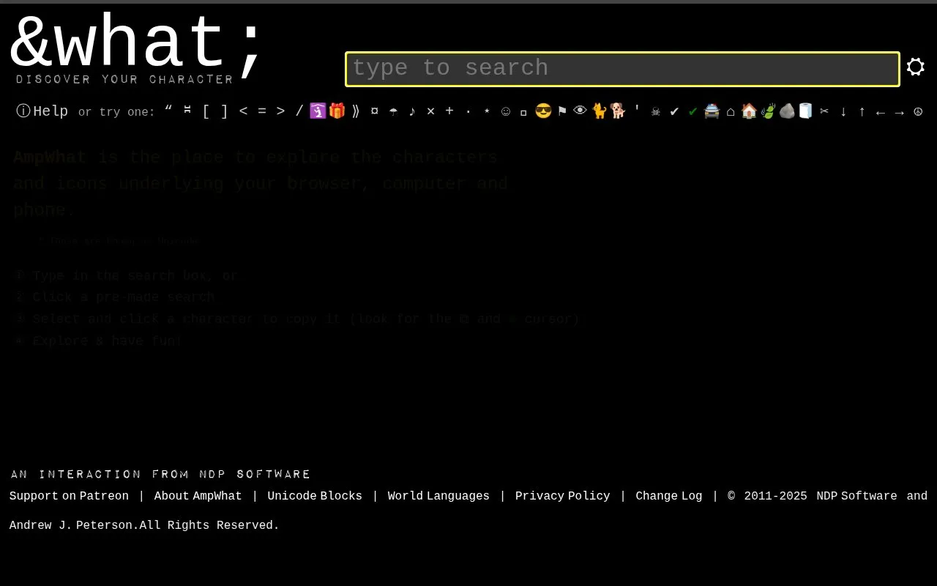
Task: Try the right arrow search
Action: point(900,111)
